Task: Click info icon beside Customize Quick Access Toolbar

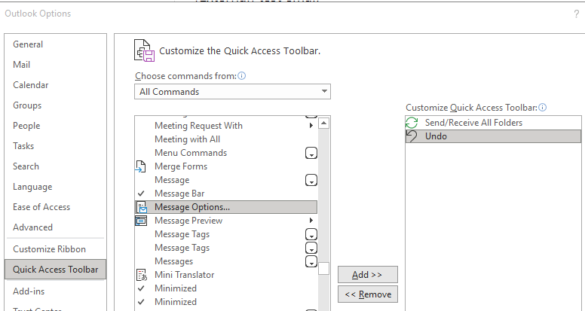Action: pyautogui.click(x=543, y=108)
